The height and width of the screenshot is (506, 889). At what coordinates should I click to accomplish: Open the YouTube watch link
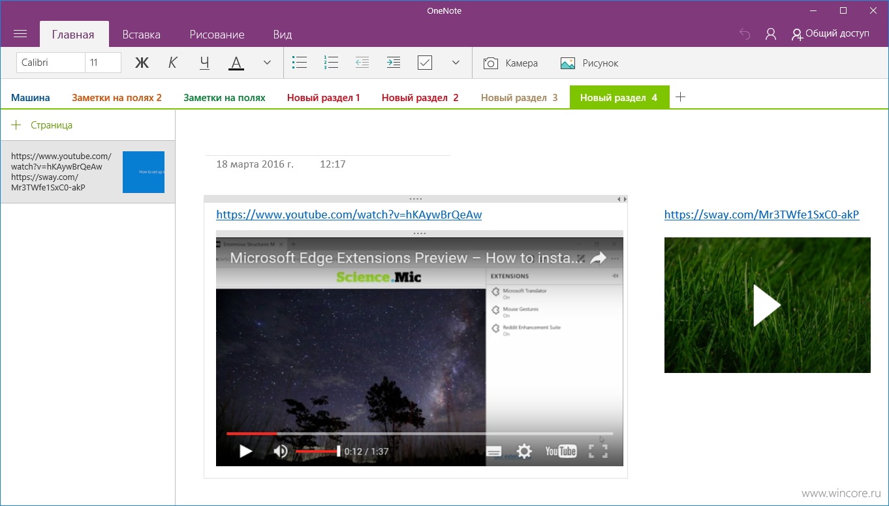pyautogui.click(x=349, y=215)
